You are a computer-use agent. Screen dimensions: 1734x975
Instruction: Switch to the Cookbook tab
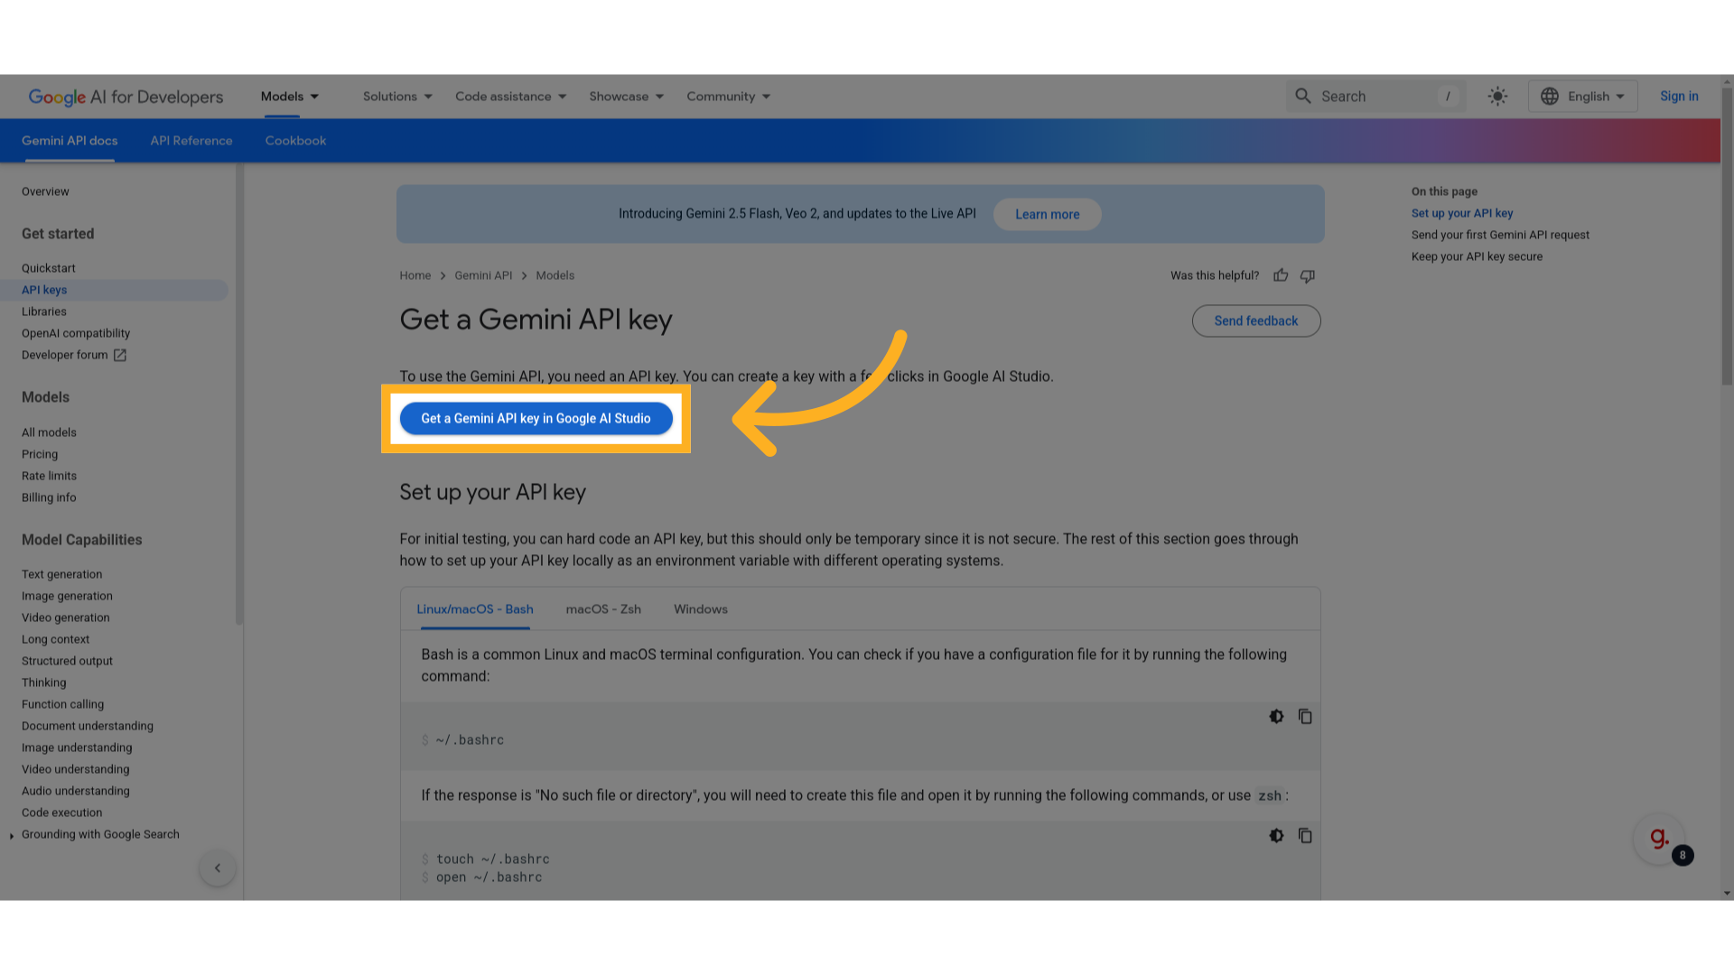[295, 141]
